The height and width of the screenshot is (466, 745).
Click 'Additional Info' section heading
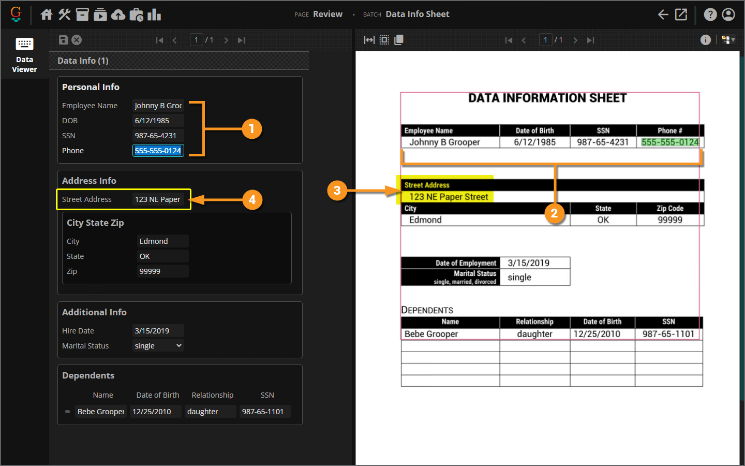tap(94, 312)
